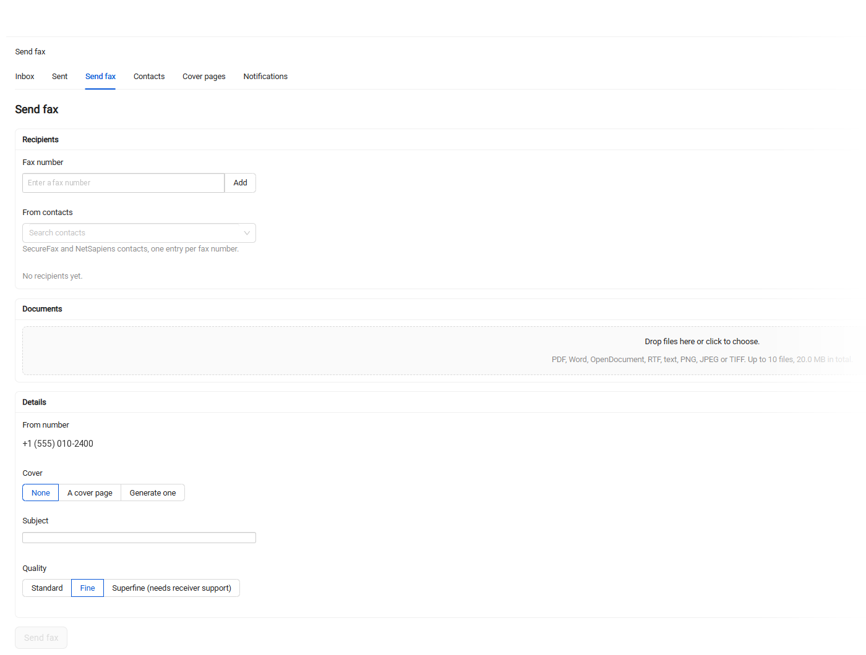Image resolution: width=866 pixels, height=655 pixels.
Task: Open the Inbox tab
Action: tap(25, 77)
